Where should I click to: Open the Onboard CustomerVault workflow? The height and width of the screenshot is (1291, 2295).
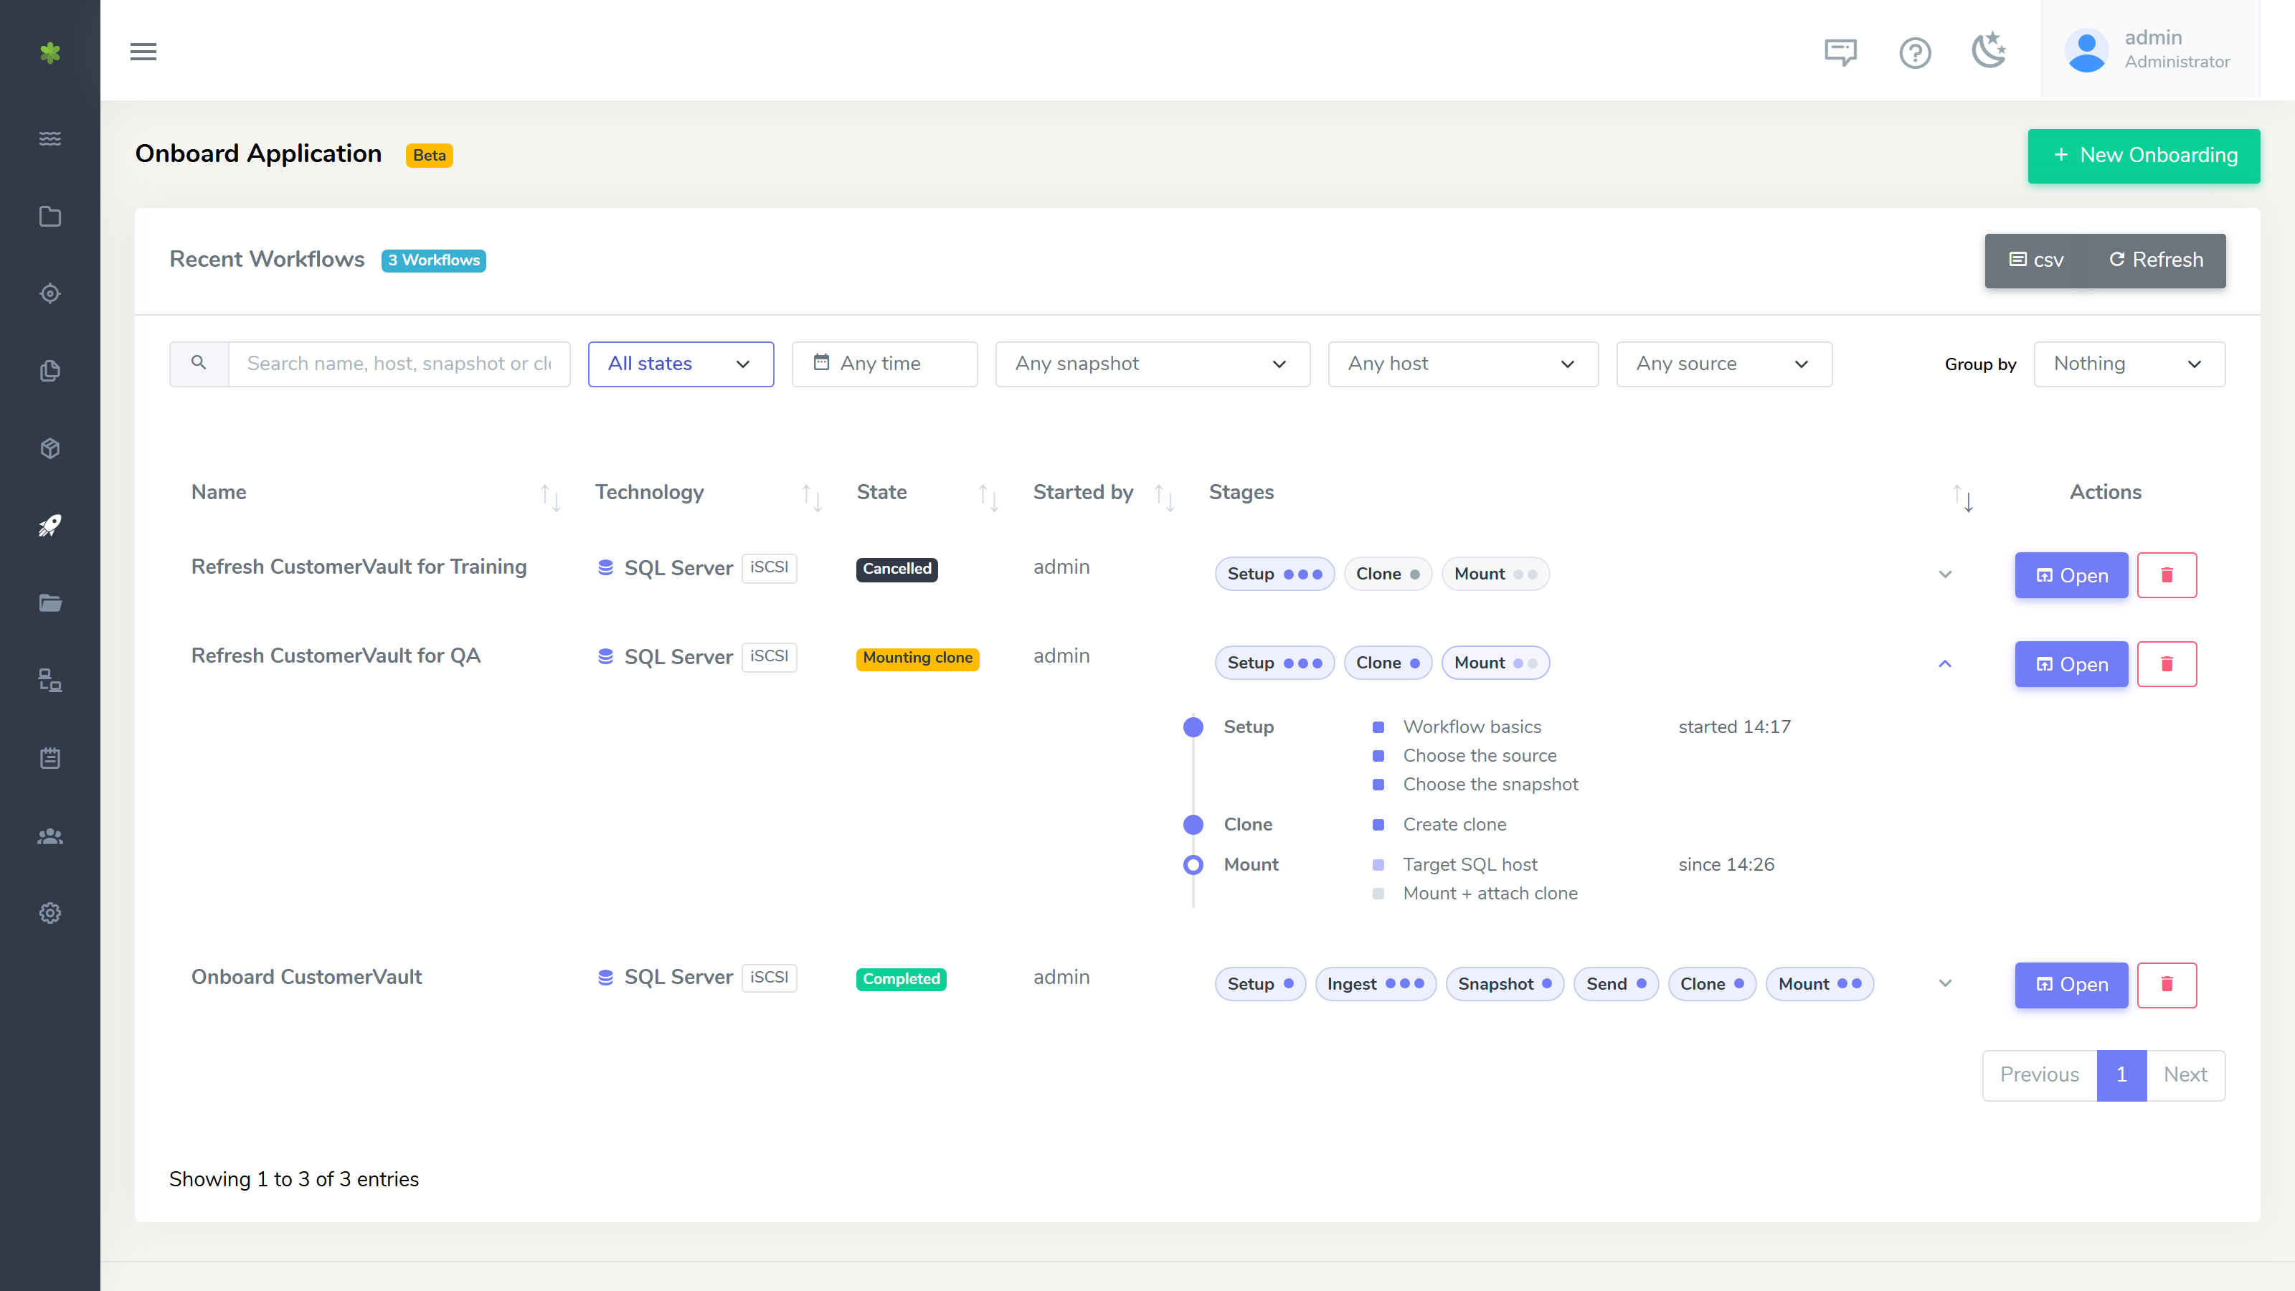coord(2071,985)
